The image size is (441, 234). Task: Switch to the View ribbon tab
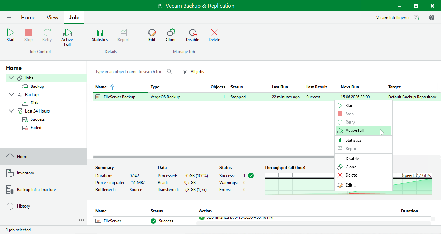[x=52, y=18]
